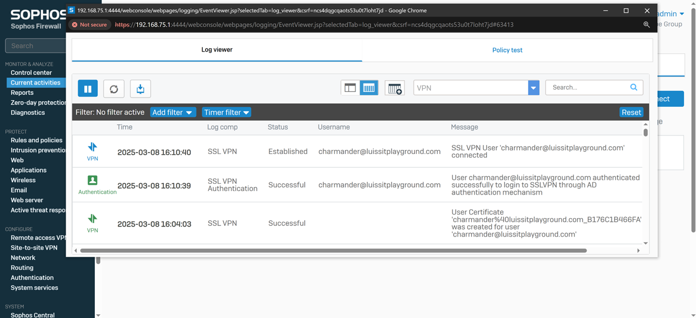The image size is (696, 318).
Task: Click the Log comp column header
Action: point(222,127)
